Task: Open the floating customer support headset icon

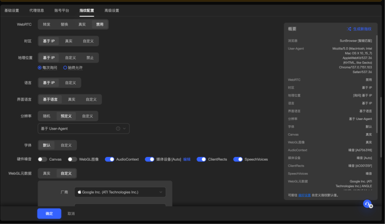Action: pos(367,204)
